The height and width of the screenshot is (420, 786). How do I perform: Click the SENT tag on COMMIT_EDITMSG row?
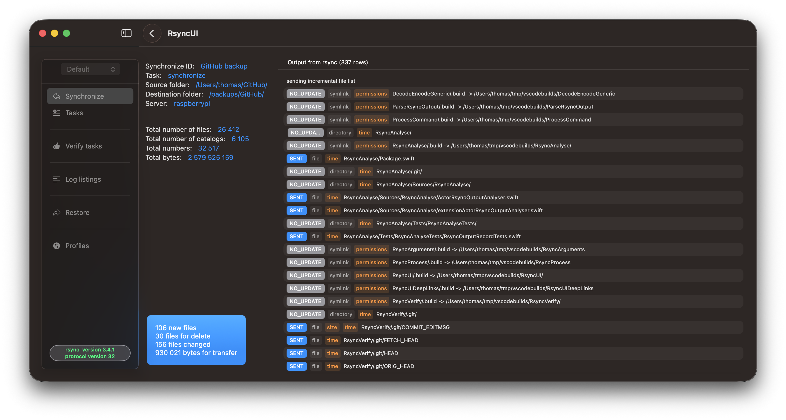pos(296,327)
